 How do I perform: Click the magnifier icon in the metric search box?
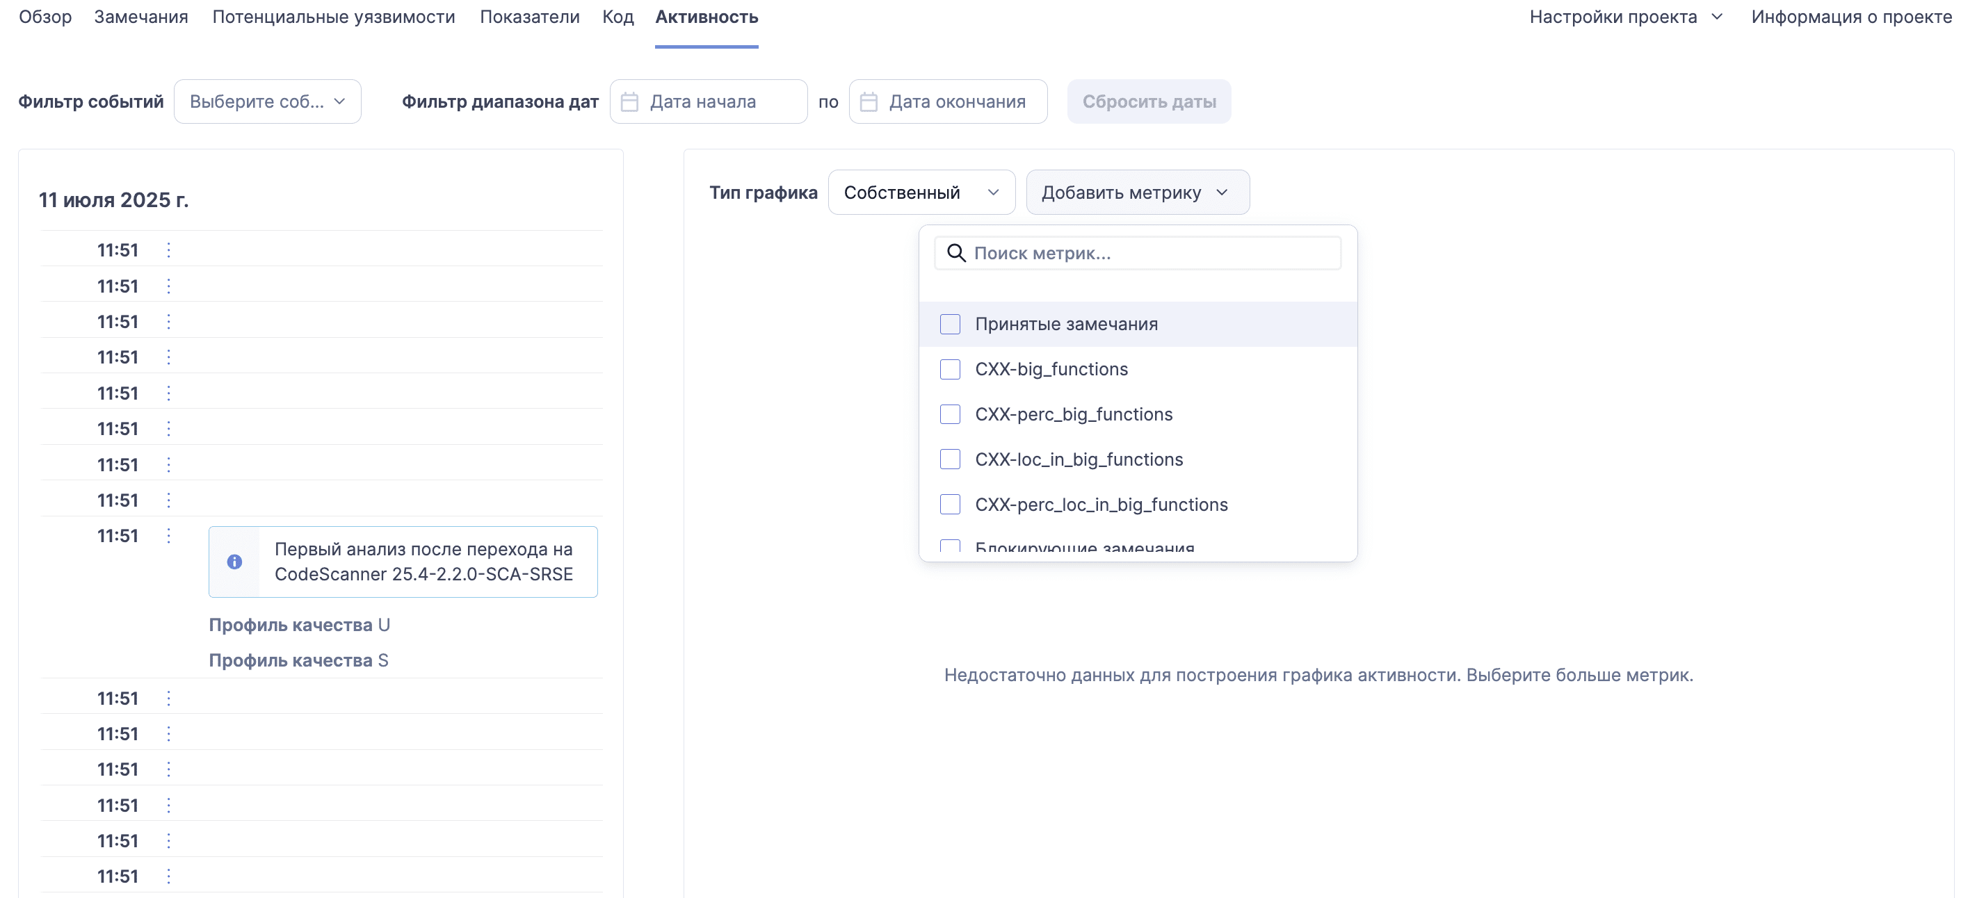pos(957,253)
